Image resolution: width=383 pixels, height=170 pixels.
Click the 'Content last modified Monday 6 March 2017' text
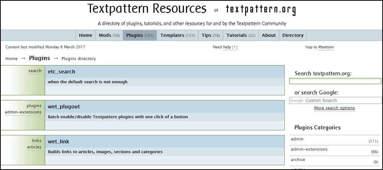45,47
